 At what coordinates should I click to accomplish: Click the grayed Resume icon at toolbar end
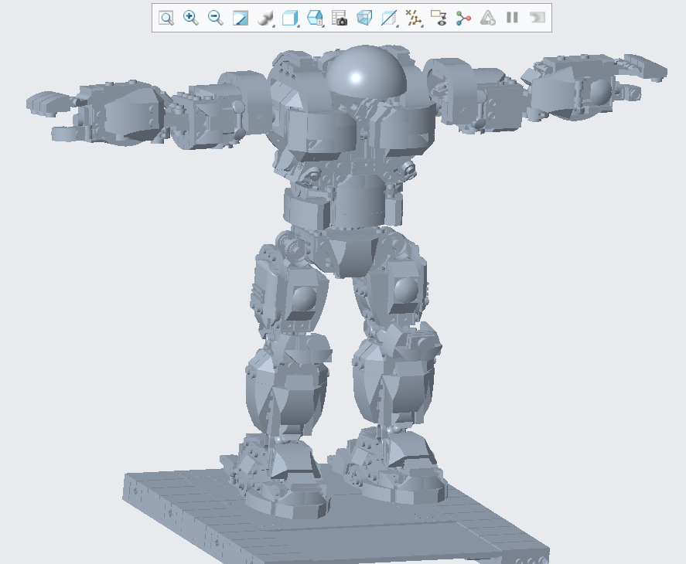[x=538, y=18]
